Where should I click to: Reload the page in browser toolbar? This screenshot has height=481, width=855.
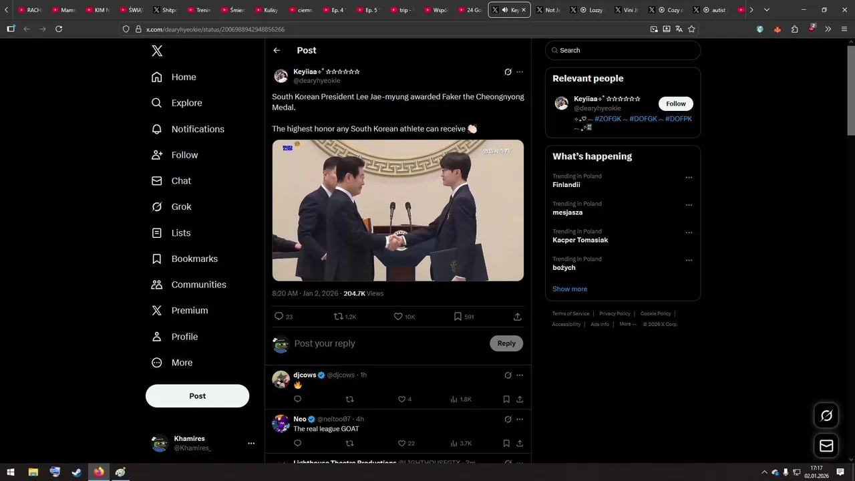(x=59, y=29)
